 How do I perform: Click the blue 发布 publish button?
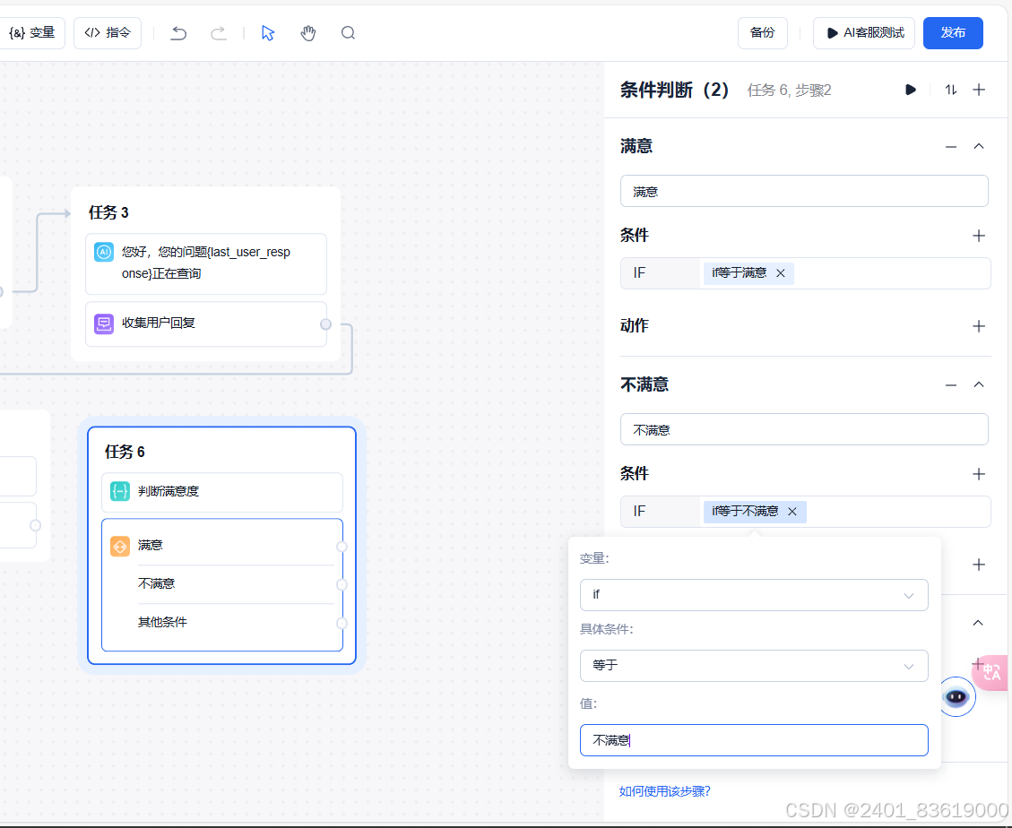[x=953, y=33]
